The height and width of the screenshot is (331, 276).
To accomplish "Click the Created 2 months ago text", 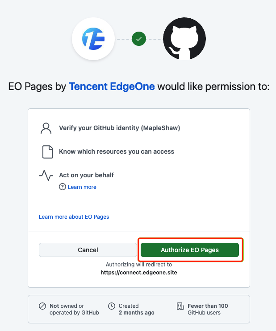I will pyautogui.click(x=137, y=309).
